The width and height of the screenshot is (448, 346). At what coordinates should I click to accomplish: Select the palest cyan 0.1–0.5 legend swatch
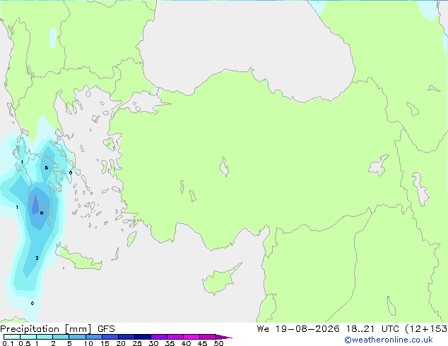[x=12, y=337]
